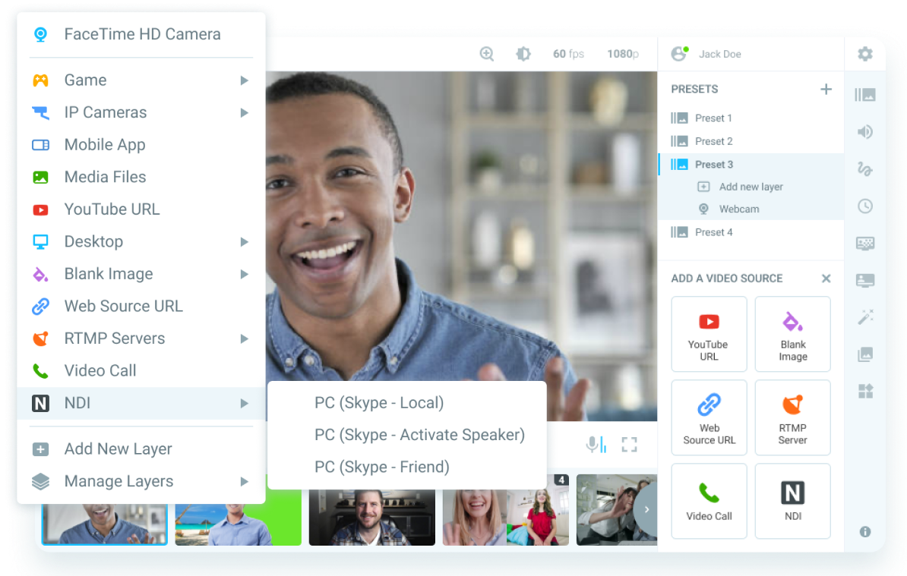The image size is (907, 576).
Task: Open the keyboard shortcuts sidebar icon
Action: 864,244
